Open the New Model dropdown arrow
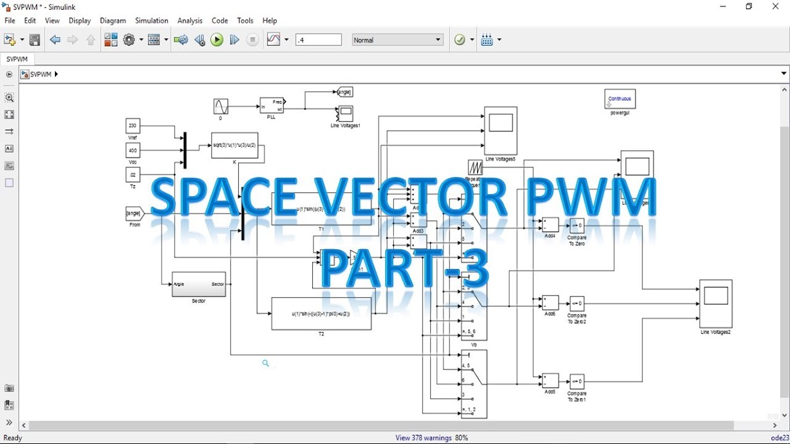Image resolution: width=790 pixels, height=444 pixels. [22, 40]
